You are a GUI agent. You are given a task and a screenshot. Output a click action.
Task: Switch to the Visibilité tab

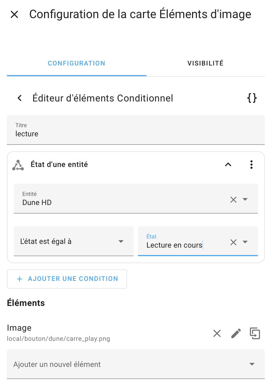point(205,63)
